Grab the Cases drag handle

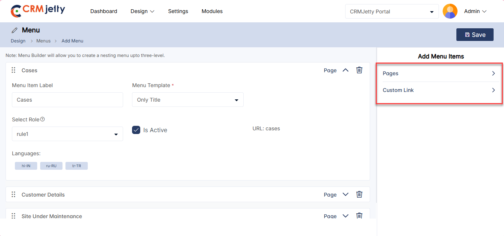(13, 70)
